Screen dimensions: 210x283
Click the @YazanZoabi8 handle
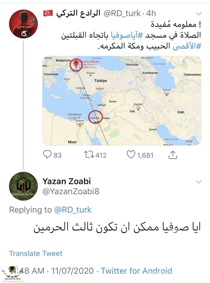pos(70,191)
